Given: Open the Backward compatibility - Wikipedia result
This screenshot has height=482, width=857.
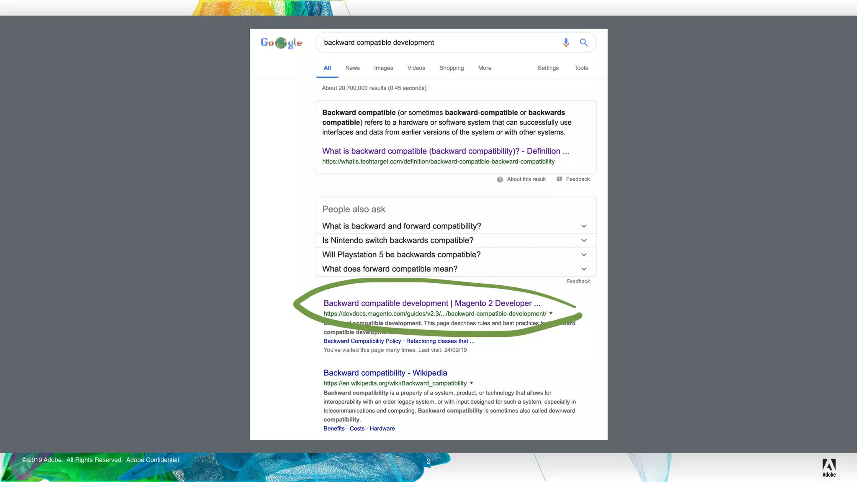Looking at the screenshot, I should click(385, 373).
